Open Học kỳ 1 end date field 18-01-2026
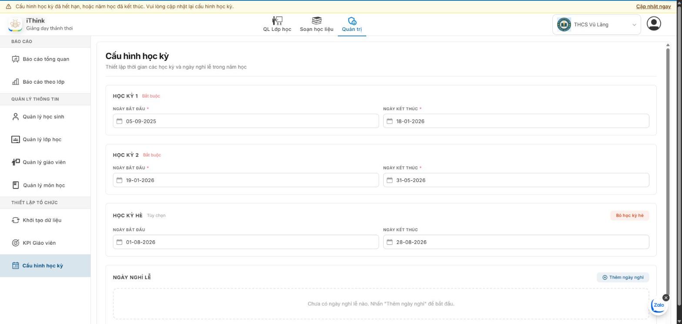The image size is (682, 324). tap(516, 121)
